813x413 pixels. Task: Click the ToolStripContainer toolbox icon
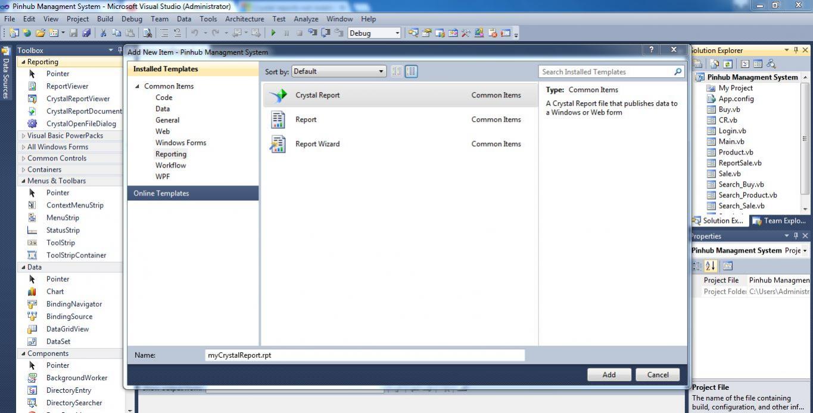pos(33,255)
